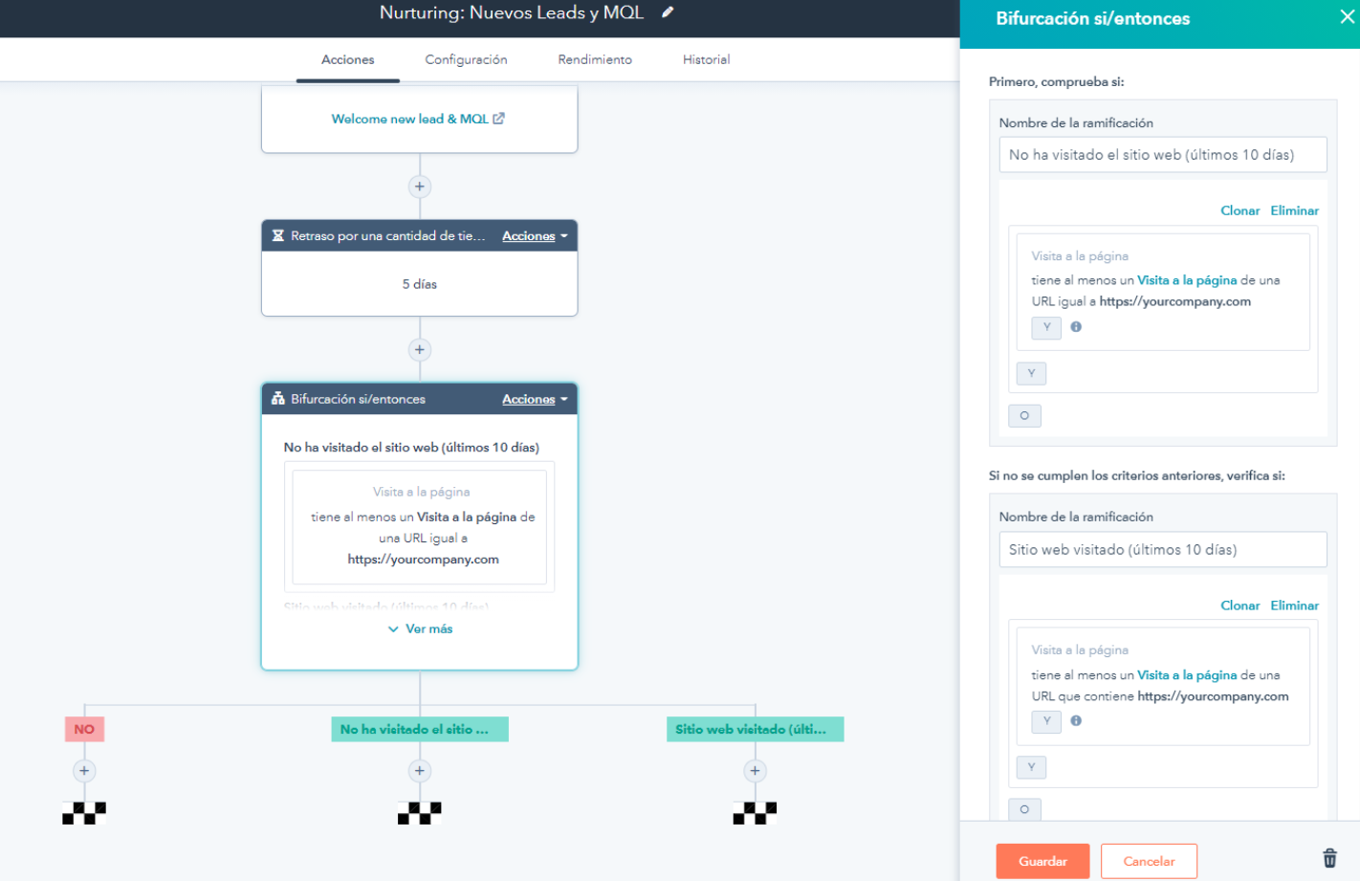Click end flag under NO branch
Screen dimensions: 1360x881
(84, 813)
